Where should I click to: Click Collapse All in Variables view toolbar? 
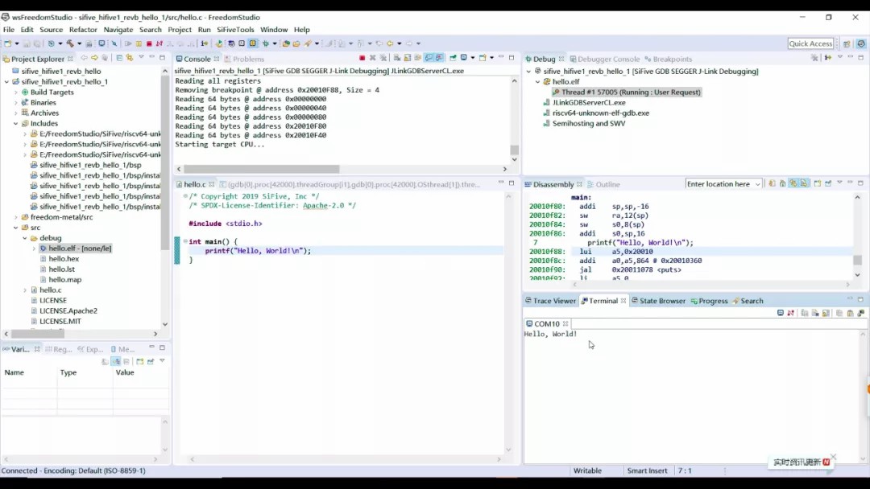126,361
